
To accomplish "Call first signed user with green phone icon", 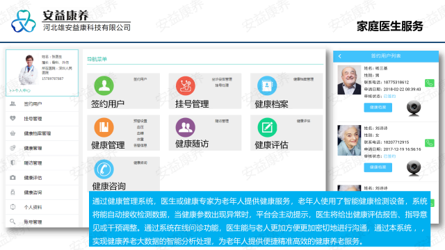I will pos(430,83).
